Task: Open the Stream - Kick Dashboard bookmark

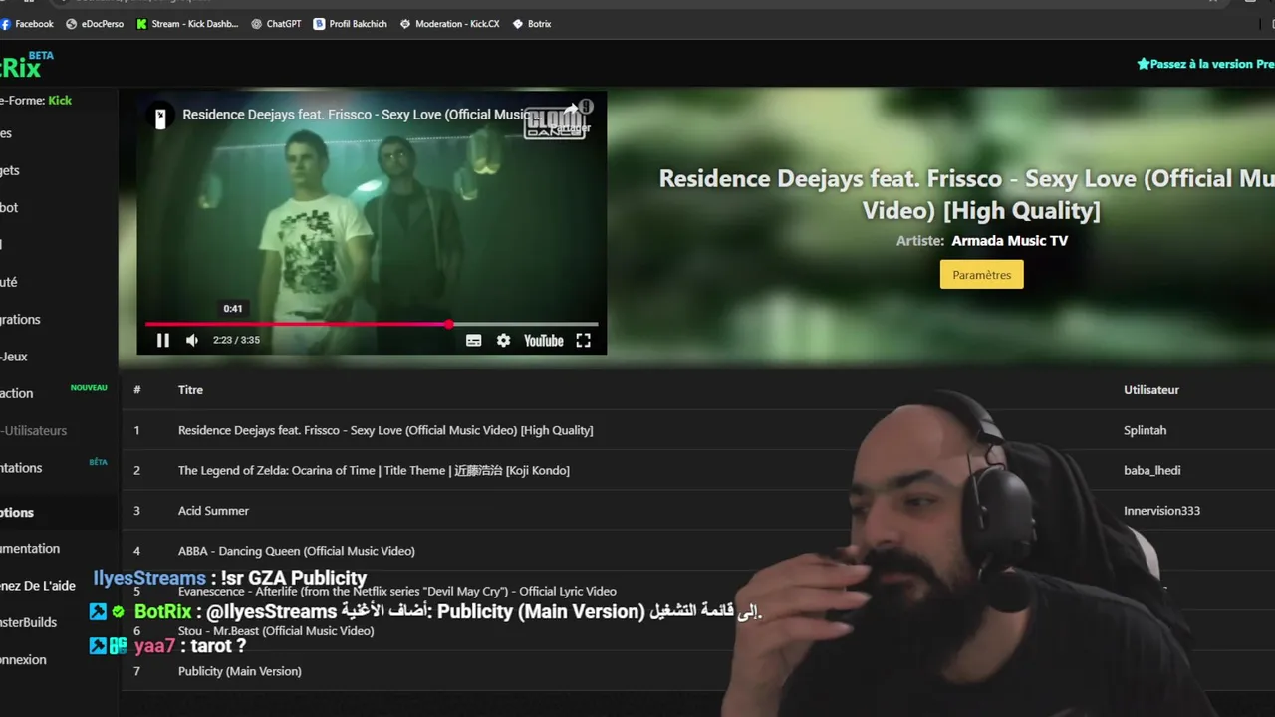Action: [187, 24]
